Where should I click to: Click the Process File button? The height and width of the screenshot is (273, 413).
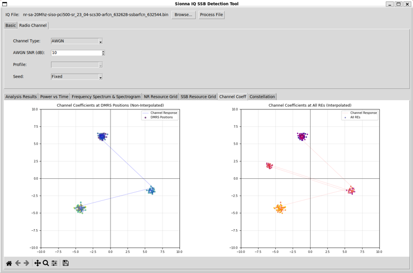pos(211,15)
